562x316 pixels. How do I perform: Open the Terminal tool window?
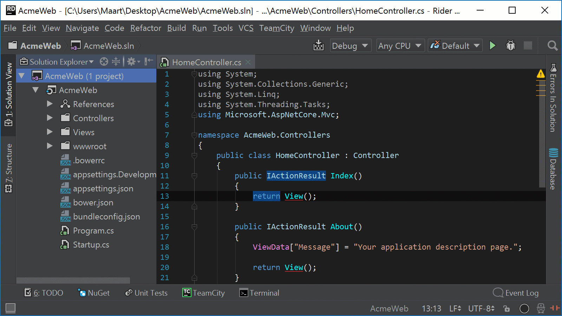[x=259, y=292]
